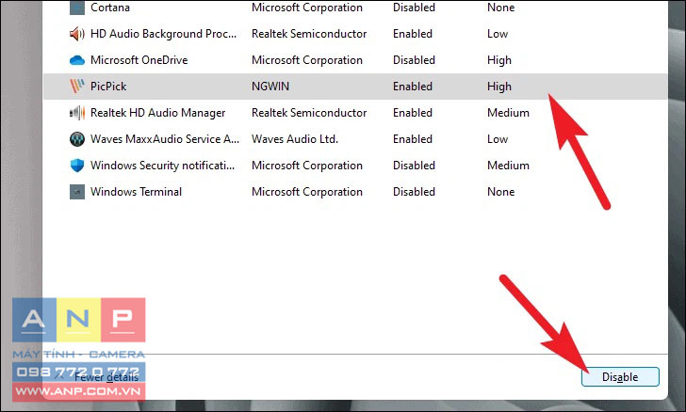Click the HD Audio Background speaker icon
This screenshot has height=412, width=686.
[77, 34]
